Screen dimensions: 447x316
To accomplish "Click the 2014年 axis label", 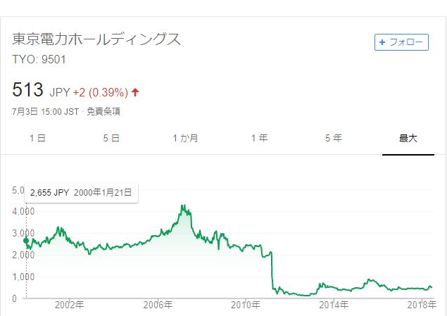I will (x=334, y=305).
